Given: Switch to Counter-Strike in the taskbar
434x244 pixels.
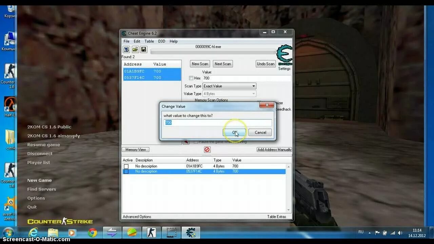Looking at the screenshot, I should pos(152,232).
